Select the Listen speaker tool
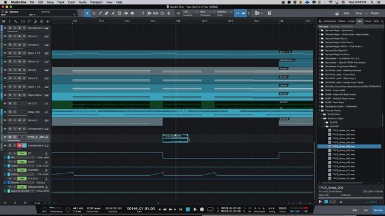 132,13
